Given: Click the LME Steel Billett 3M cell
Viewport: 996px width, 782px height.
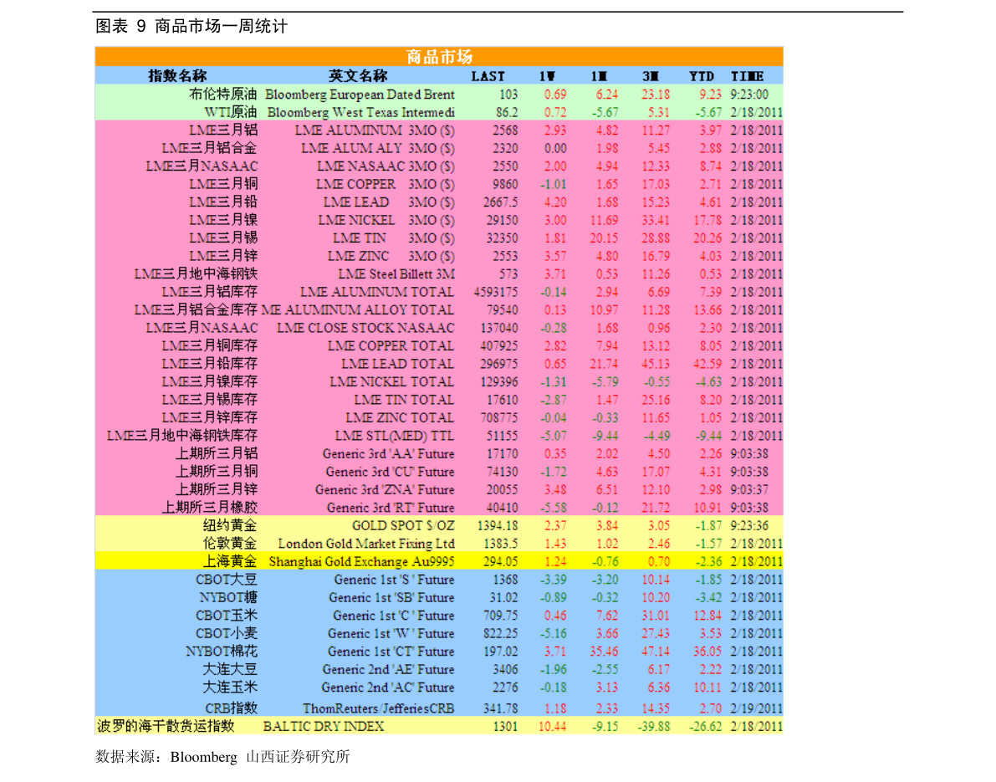Looking at the screenshot, I should click(x=396, y=274).
